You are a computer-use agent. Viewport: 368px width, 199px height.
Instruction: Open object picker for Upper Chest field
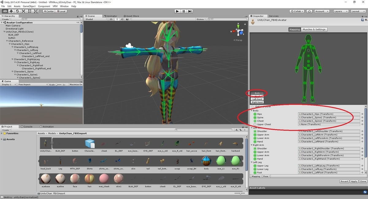coord(362,124)
